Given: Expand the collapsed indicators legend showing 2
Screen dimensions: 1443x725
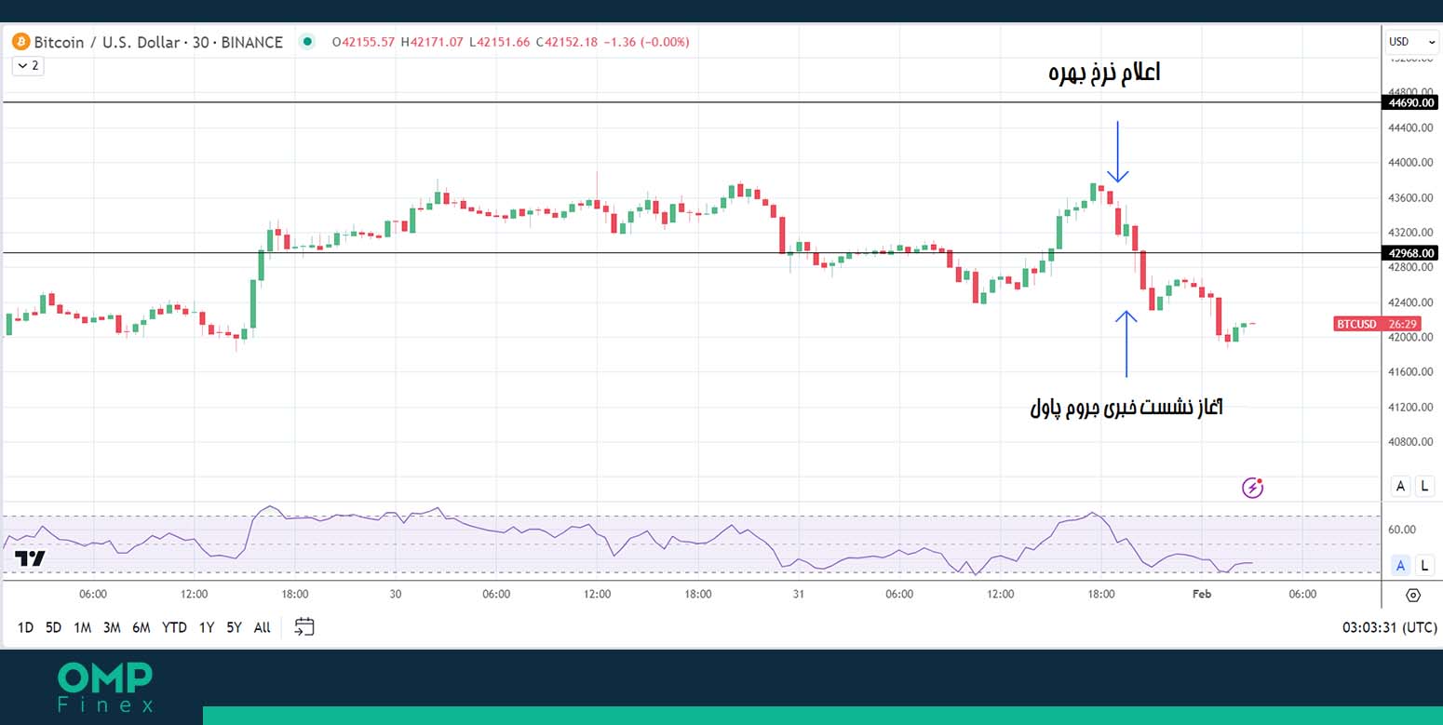Looking at the screenshot, I should coord(27,65).
